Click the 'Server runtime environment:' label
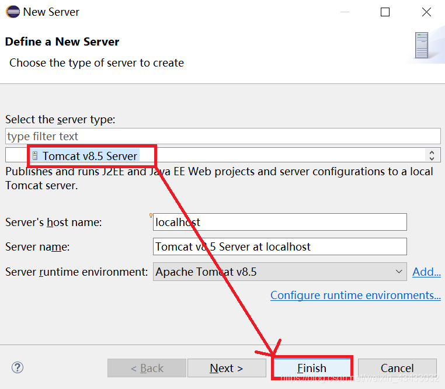445x389 pixels. point(77,272)
